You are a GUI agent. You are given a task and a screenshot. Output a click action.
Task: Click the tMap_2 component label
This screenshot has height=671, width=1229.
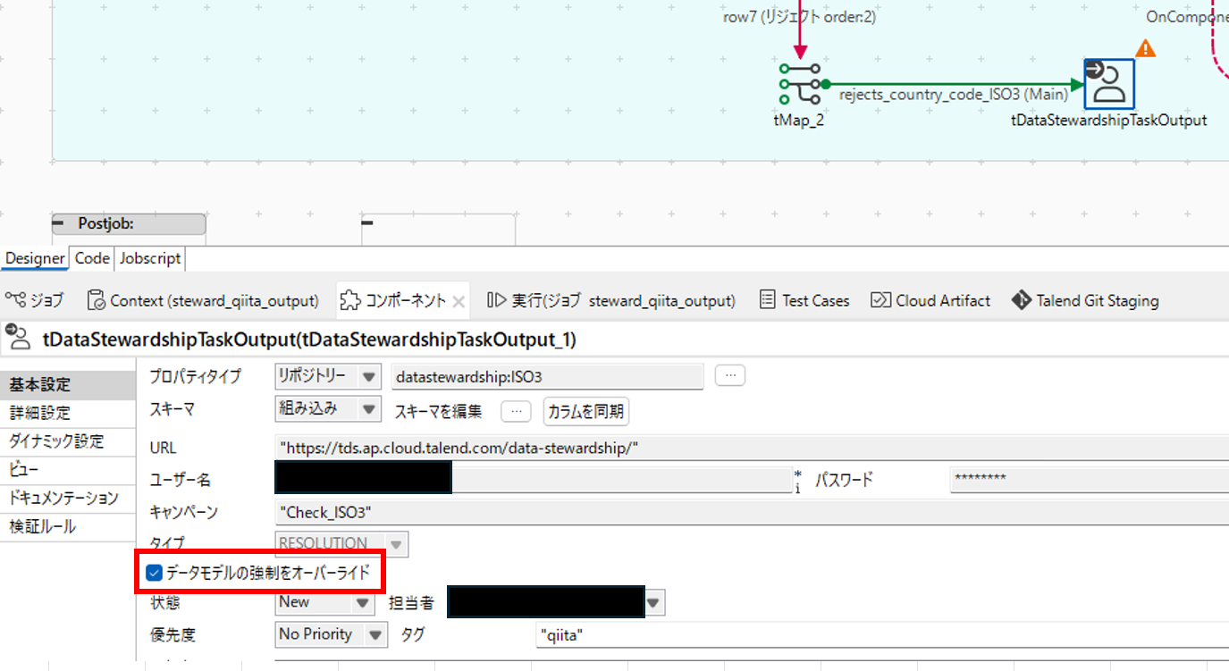point(799,119)
